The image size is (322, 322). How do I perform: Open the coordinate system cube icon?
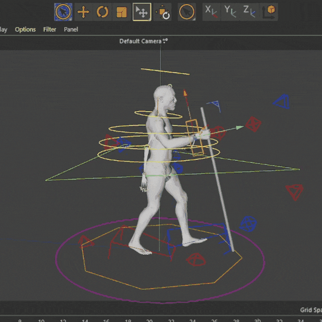tap(270, 12)
